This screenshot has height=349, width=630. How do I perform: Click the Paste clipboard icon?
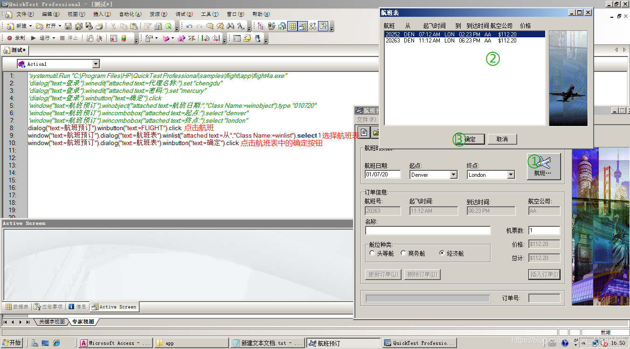point(134,26)
